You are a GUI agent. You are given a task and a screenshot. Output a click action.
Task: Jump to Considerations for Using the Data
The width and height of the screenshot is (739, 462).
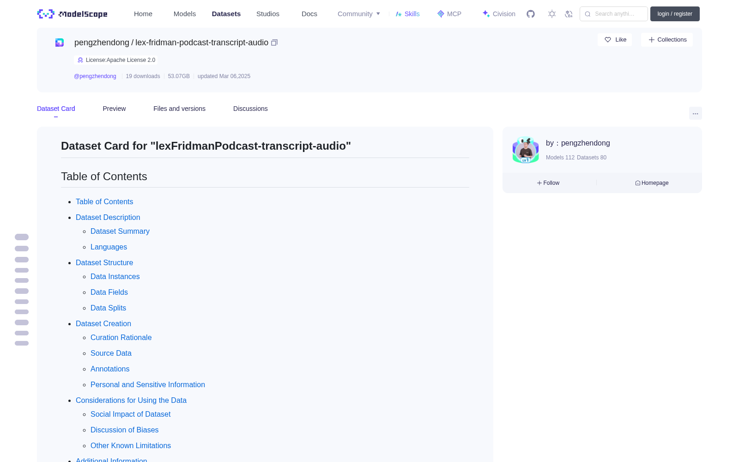(131, 400)
